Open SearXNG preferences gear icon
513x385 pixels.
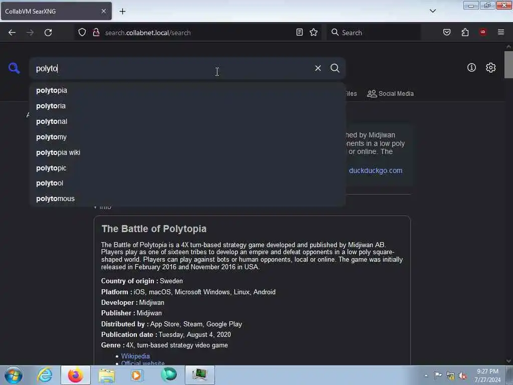[x=490, y=68]
